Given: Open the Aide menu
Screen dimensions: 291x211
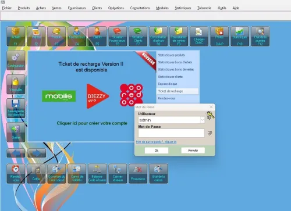Looking at the screenshot, I should (236, 8).
